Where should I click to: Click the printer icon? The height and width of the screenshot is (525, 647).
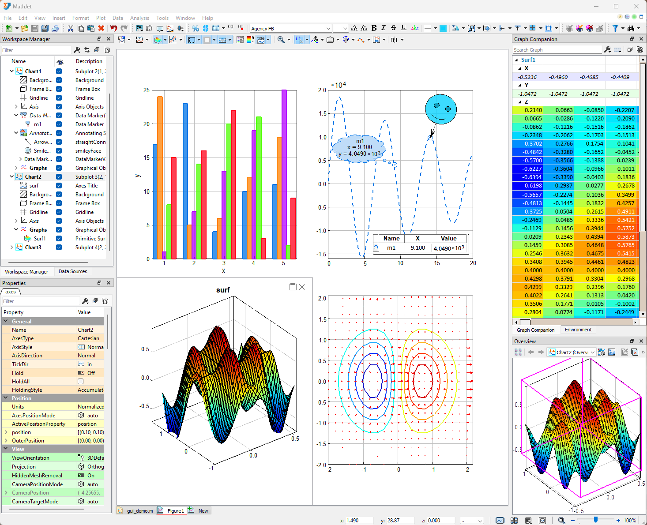pyautogui.click(x=55, y=28)
